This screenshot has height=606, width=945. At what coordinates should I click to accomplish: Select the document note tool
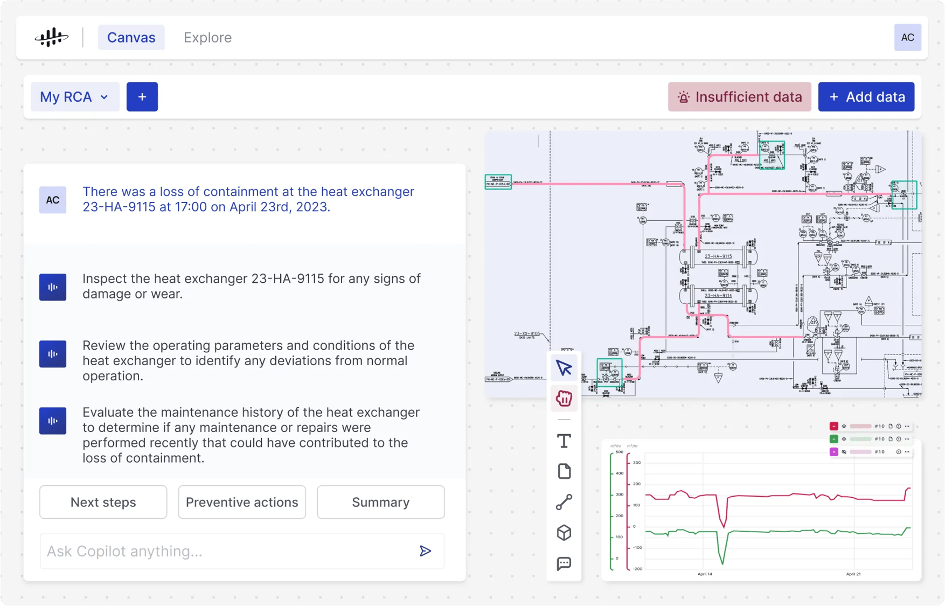pos(564,471)
